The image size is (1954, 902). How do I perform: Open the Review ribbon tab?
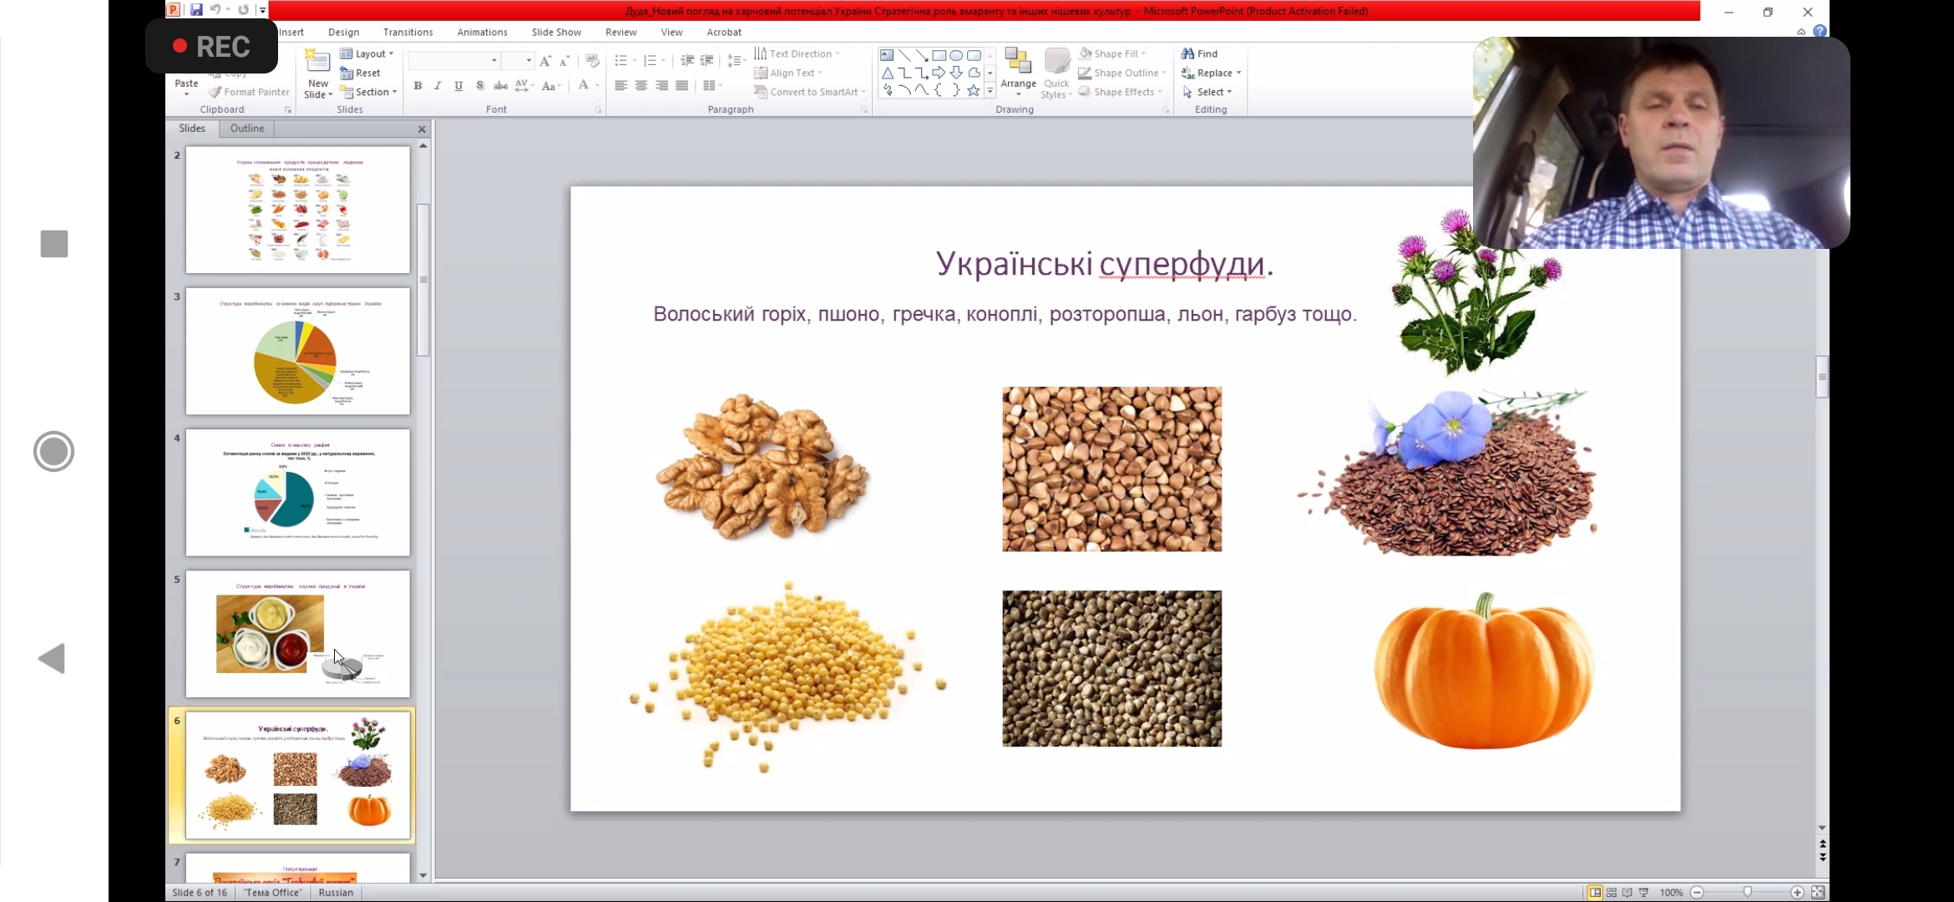(x=621, y=33)
